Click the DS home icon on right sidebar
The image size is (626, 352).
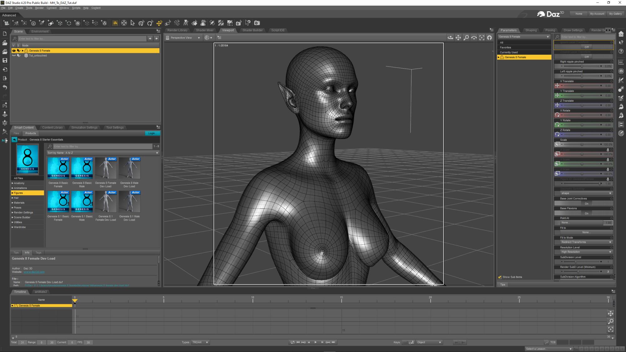pos(621,34)
